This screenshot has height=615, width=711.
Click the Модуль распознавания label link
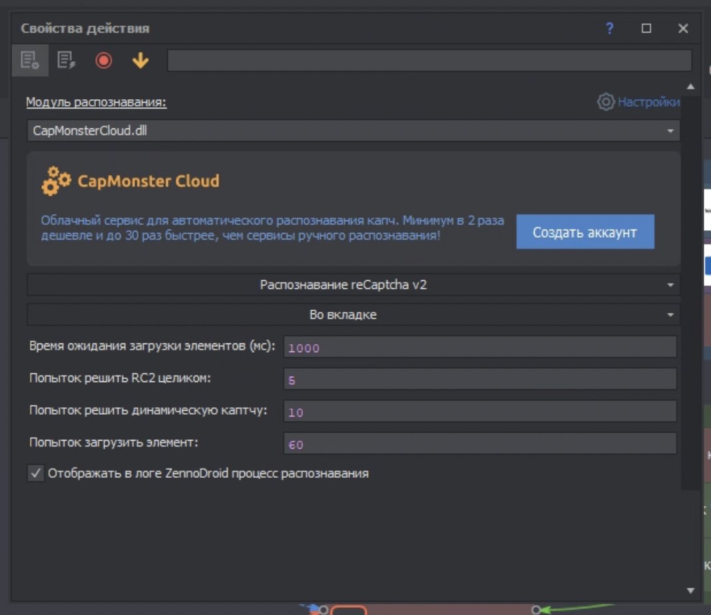(96, 102)
